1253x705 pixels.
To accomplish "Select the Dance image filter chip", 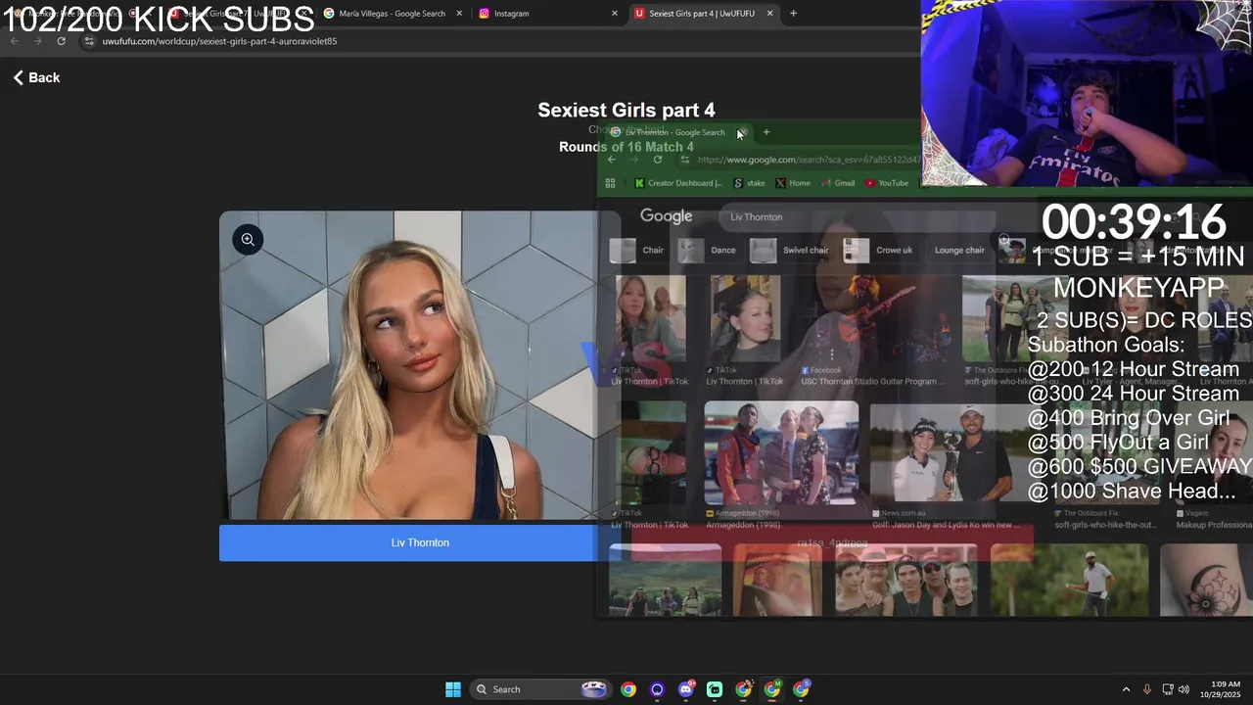I will click(x=708, y=250).
